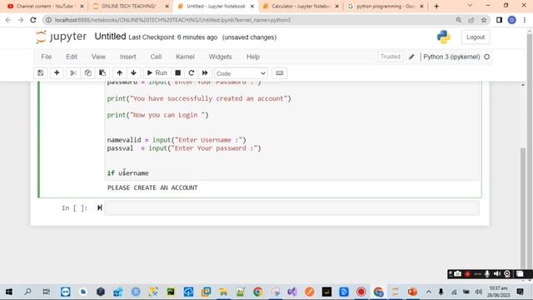Open the Chrome profile avatar
The width and height of the screenshot is (533, 300).
tap(512, 20)
